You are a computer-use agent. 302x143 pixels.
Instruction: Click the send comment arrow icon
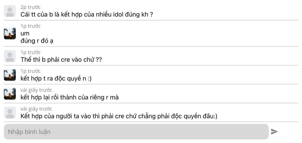274,132
